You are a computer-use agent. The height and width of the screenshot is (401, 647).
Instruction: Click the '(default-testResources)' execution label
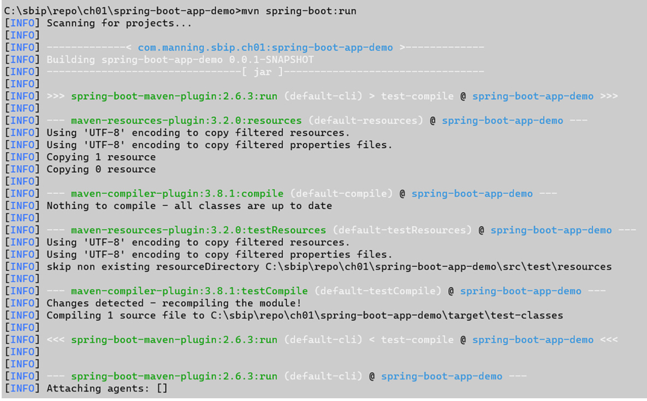(x=402, y=230)
